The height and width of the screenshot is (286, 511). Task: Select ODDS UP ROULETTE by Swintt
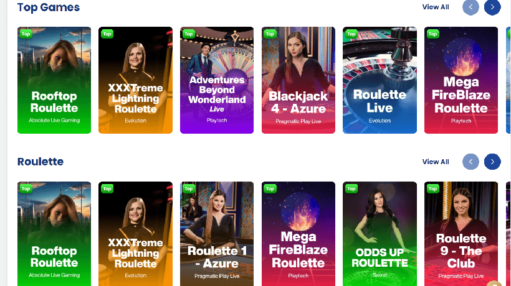[x=380, y=234]
